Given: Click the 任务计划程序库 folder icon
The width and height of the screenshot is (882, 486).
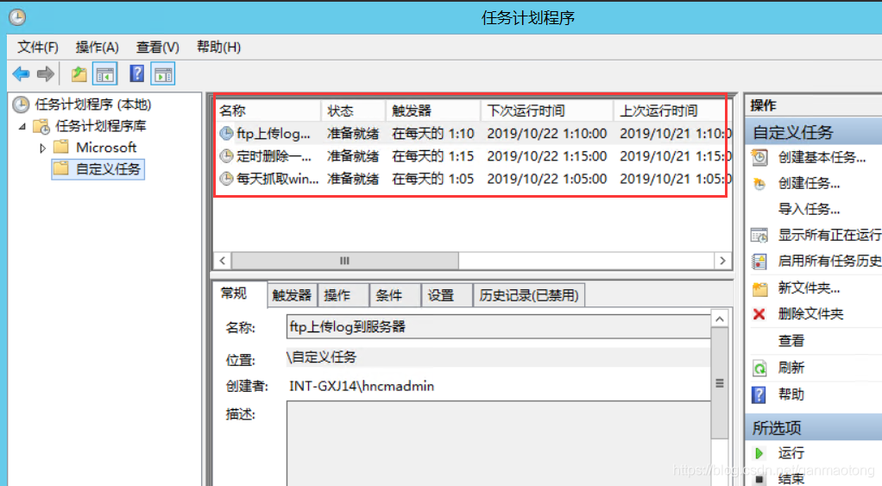Looking at the screenshot, I should (41, 126).
